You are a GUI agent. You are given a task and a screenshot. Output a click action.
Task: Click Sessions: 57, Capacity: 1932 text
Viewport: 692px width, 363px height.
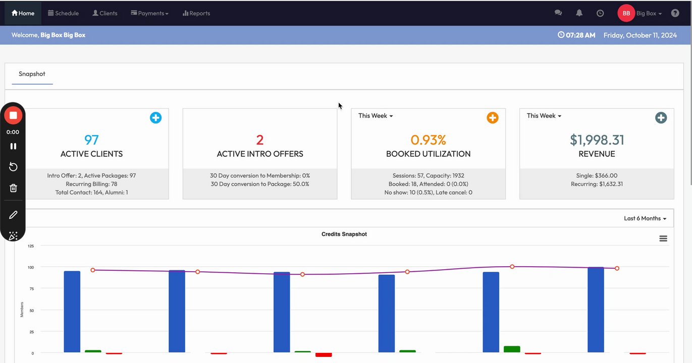click(x=428, y=175)
